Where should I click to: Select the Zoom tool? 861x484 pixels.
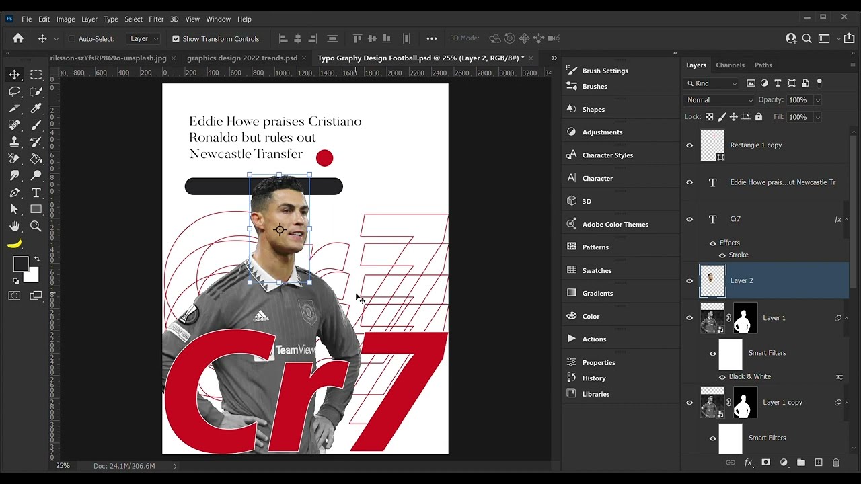[x=36, y=226]
